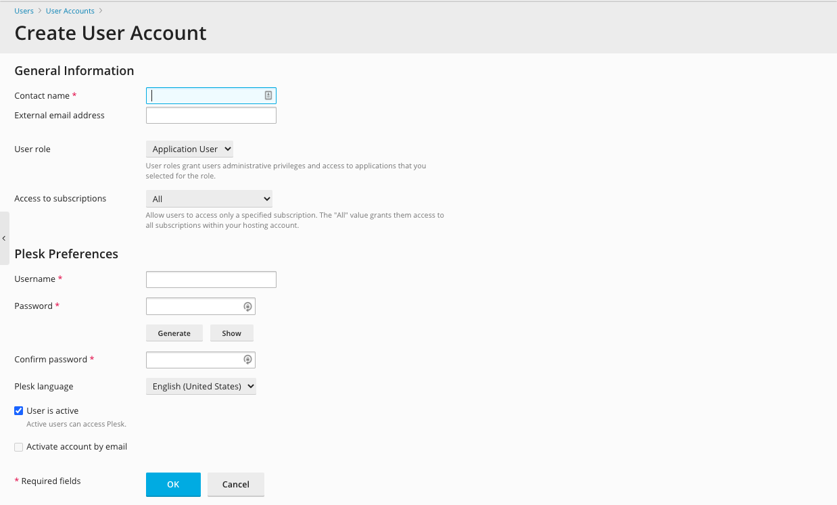Toggle the User is active checkbox
This screenshot has width=837, height=505.
point(19,411)
